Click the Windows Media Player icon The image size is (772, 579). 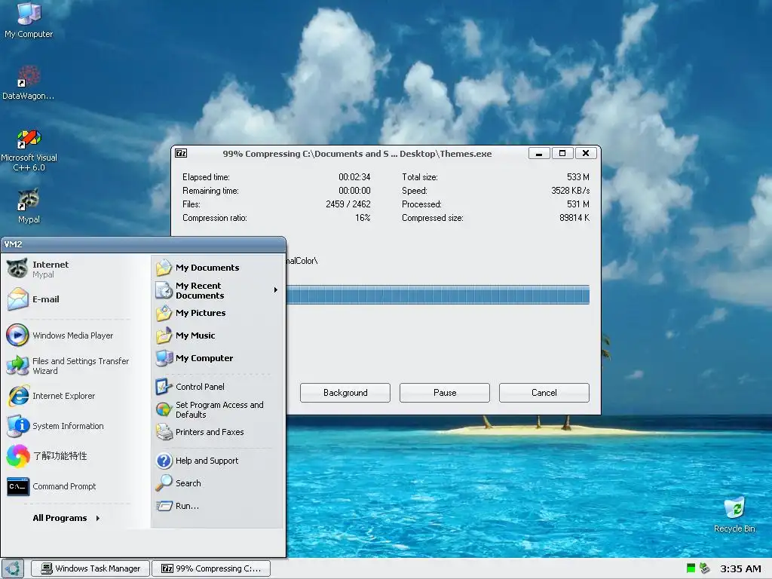pos(17,335)
